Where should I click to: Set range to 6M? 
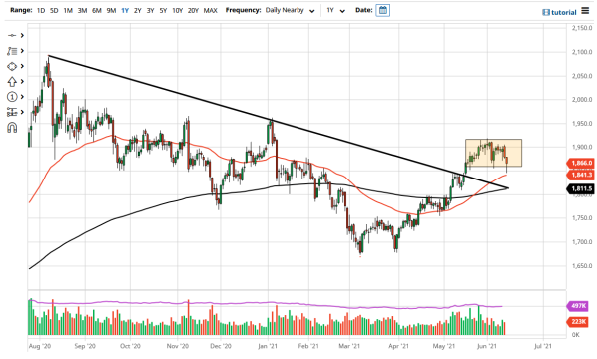(97, 10)
